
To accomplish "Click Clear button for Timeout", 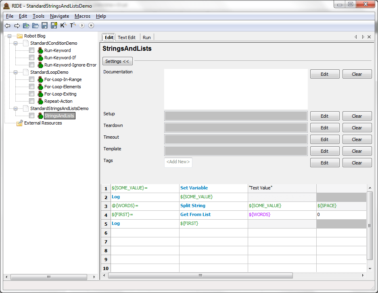I will click(357, 139).
